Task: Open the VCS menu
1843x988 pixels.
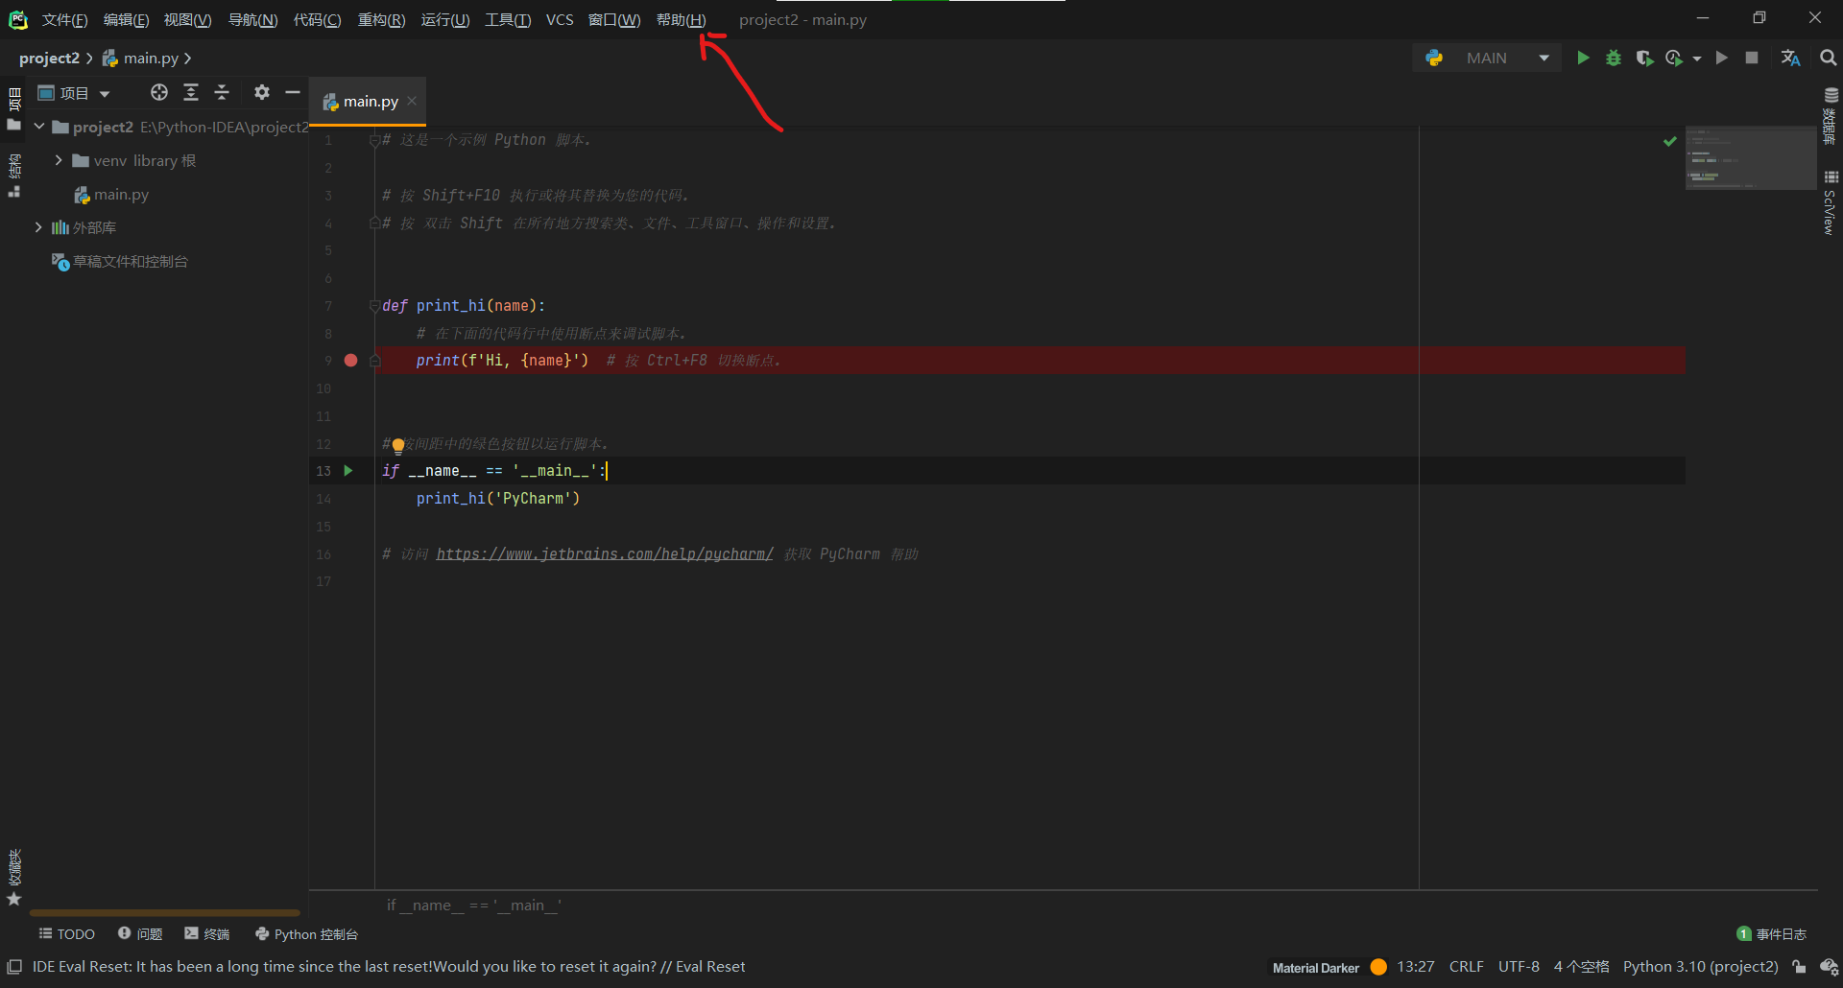Action: [x=560, y=20]
